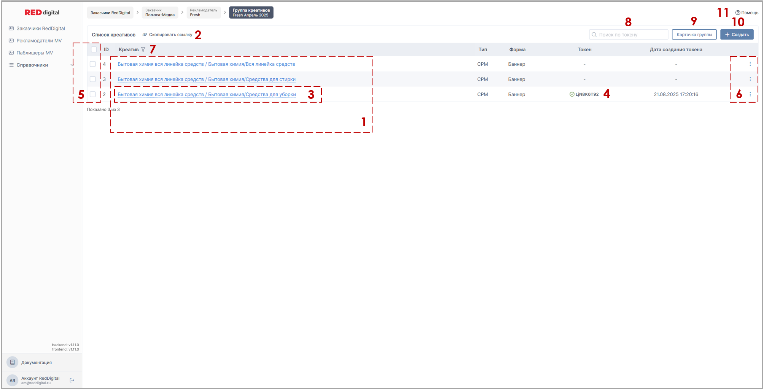This screenshot has height=390, width=764.
Task: Open the Заказчик Полюса-Медиа breadcrumb
Action: coord(160,13)
